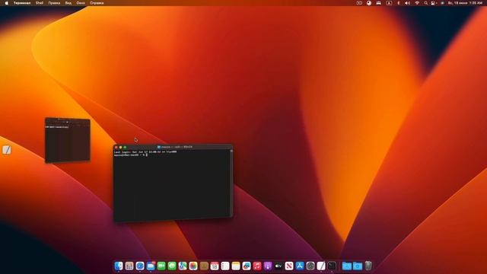
Task: Click the Bluetooth menu bar icon
Action: 399,3
